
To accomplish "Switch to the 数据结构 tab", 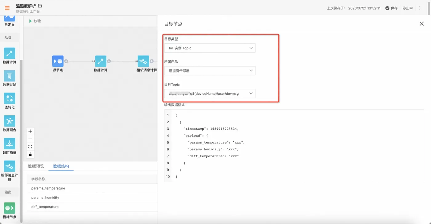I will [61, 166].
